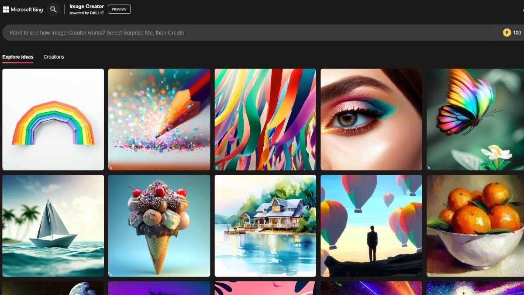Open the origami rainbow thumbnail

[53, 119]
